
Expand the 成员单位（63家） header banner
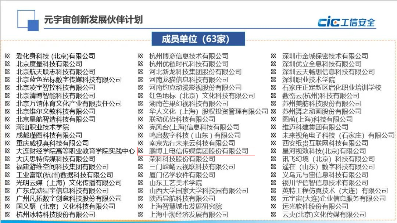(x=198, y=39)
